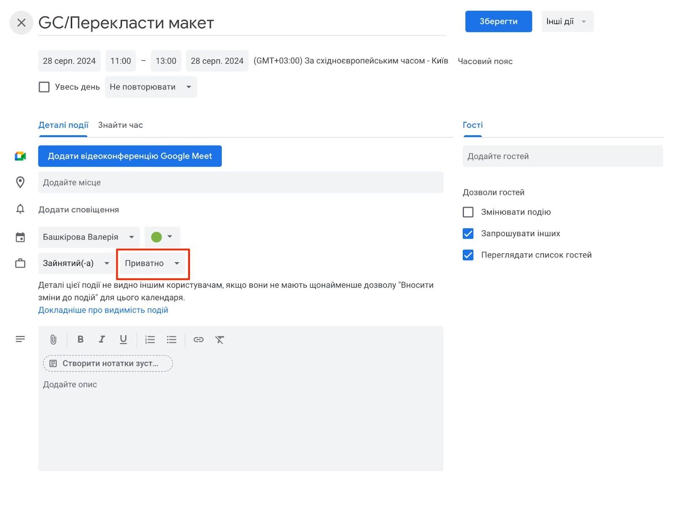Check the 'Змінювати подію' guest permission
The height and width of the screenshot is (519, 675).
point(468,212)
